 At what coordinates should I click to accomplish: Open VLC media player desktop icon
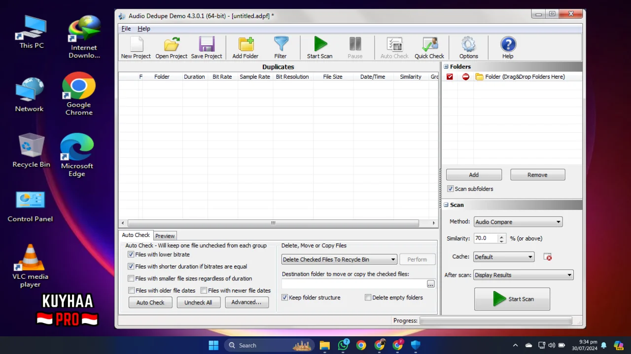(31, 265)
